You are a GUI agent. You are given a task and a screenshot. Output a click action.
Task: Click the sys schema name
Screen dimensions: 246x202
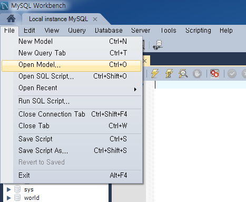pos(28,189)
